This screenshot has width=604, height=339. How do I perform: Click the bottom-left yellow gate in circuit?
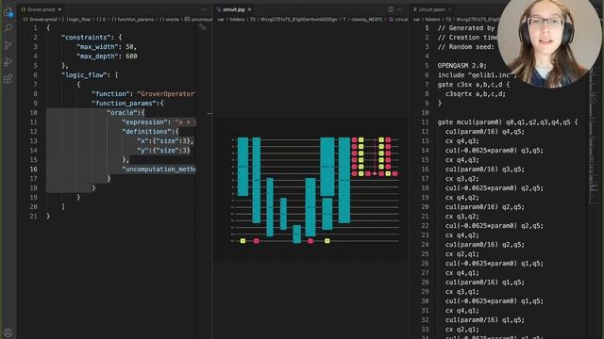coord(243,241)
